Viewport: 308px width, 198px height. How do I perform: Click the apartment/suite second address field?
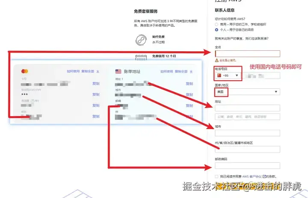[x=248, y=116]
